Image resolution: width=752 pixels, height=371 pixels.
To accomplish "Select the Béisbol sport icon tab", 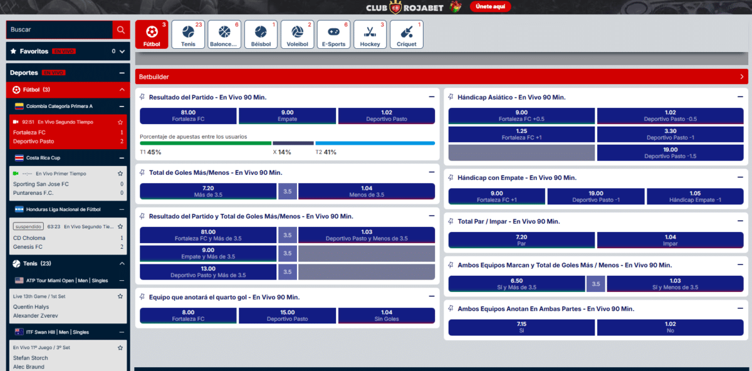I will pos(261,34).
